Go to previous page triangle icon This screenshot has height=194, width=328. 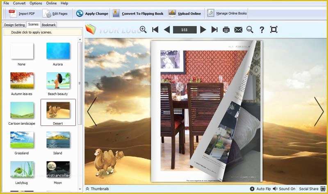pyautogui.click(x=167, y=30)
